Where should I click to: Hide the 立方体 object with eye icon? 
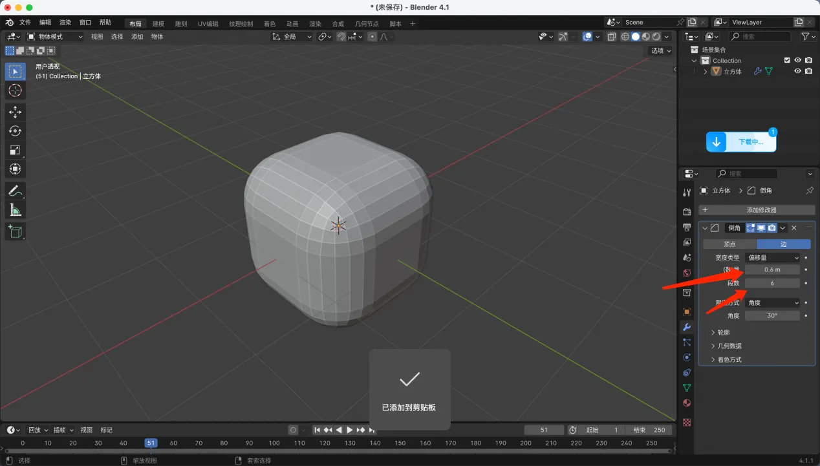pos(797,71)
